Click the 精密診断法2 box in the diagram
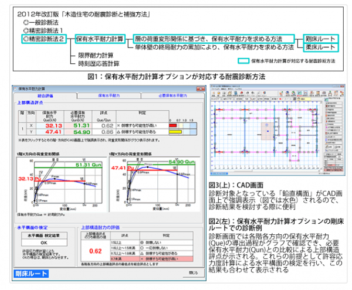 point(44,39)
